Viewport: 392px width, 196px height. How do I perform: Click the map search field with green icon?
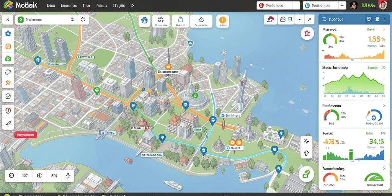[x=46, y=20]
